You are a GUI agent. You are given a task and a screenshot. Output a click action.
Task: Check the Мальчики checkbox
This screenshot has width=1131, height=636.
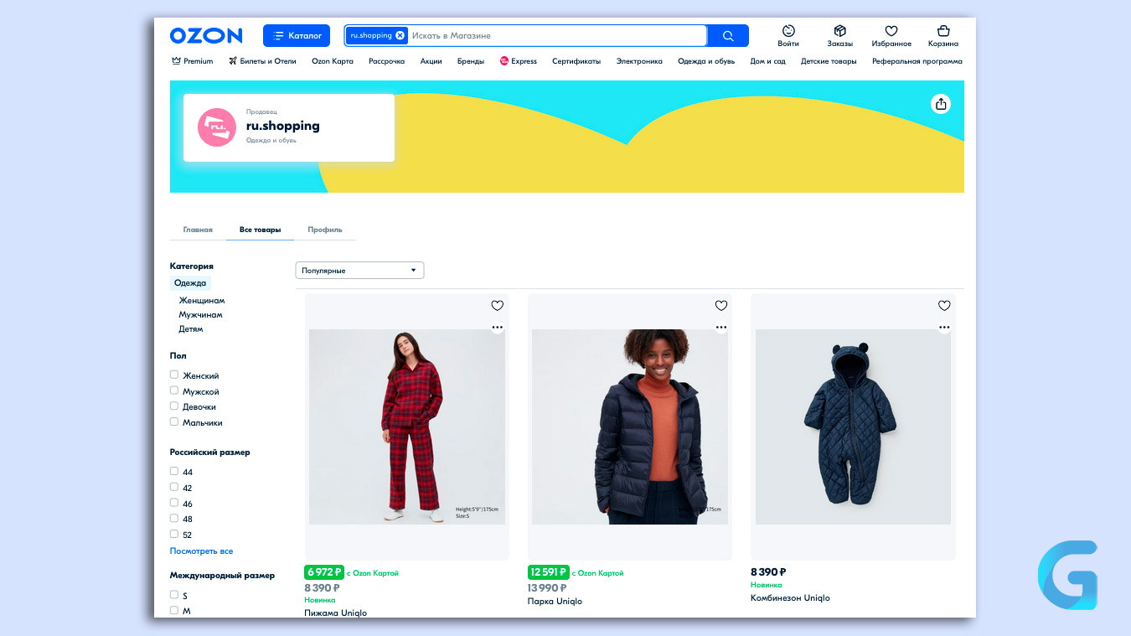click(174, 421)
